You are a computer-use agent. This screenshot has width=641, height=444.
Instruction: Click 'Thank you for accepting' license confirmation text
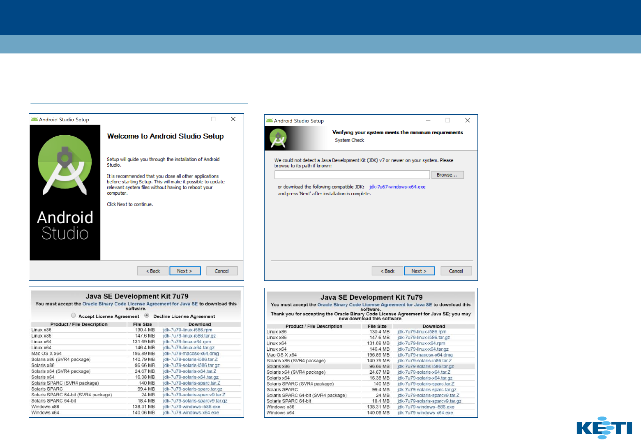371,316
